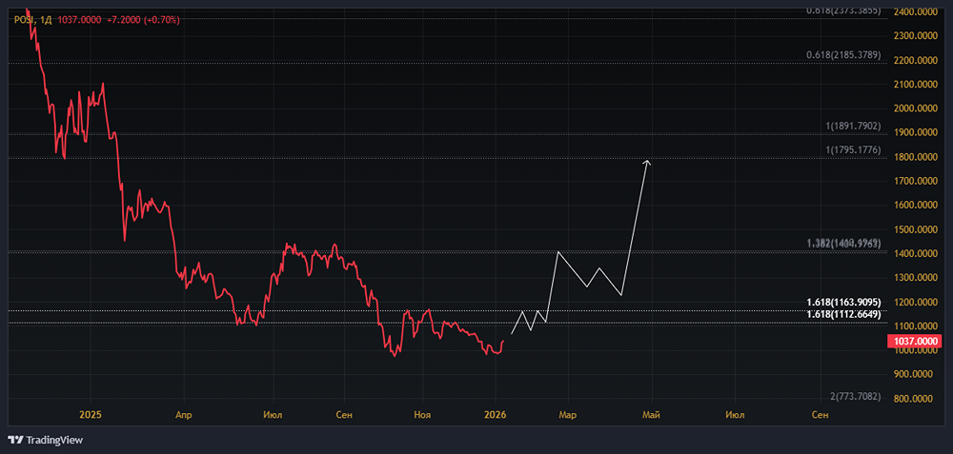The width and height of the screenshot is (953, 454).
Task: Click the Апр label on the time axis
Action: tap(184, 415)
